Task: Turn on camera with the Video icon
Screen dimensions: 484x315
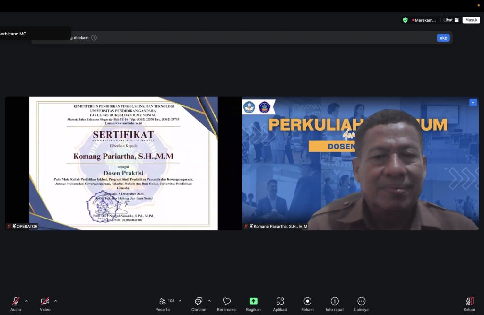Action: [45, 301]
